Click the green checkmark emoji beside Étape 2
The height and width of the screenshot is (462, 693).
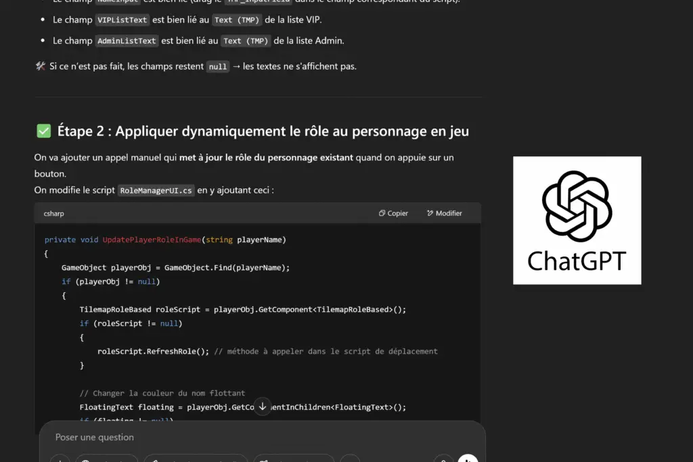[x=43, y=131]
